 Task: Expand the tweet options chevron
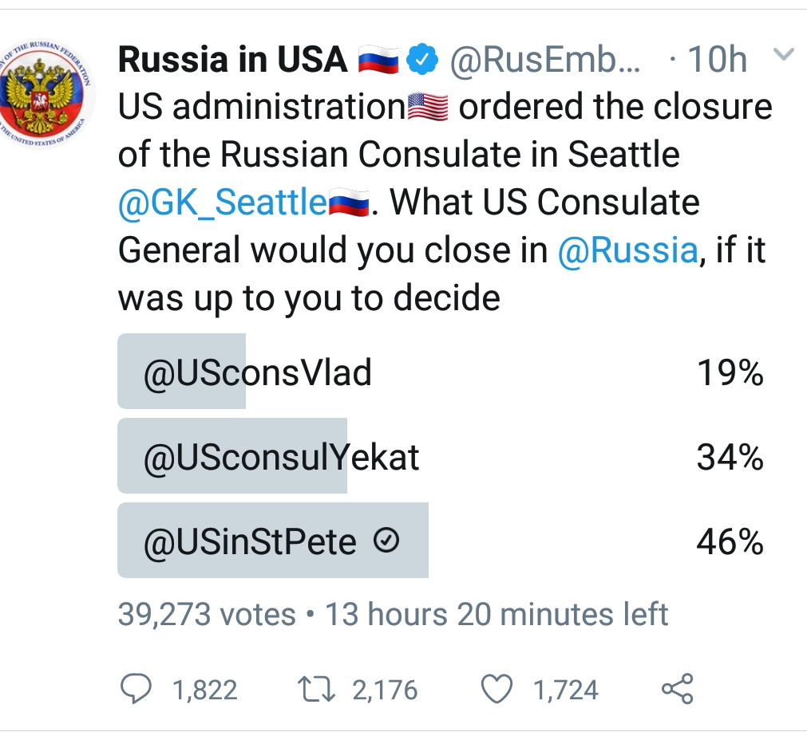785,55
